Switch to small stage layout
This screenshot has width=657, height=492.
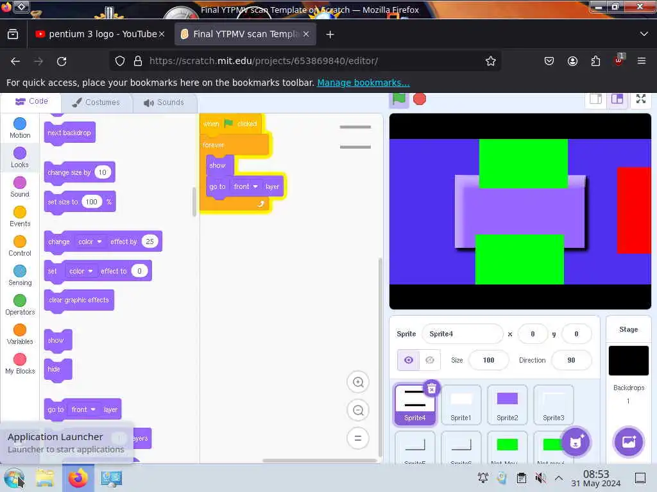595,99
